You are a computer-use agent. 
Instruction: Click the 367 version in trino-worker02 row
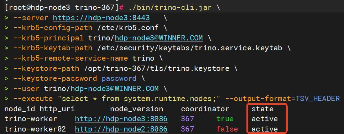point(188,129)
